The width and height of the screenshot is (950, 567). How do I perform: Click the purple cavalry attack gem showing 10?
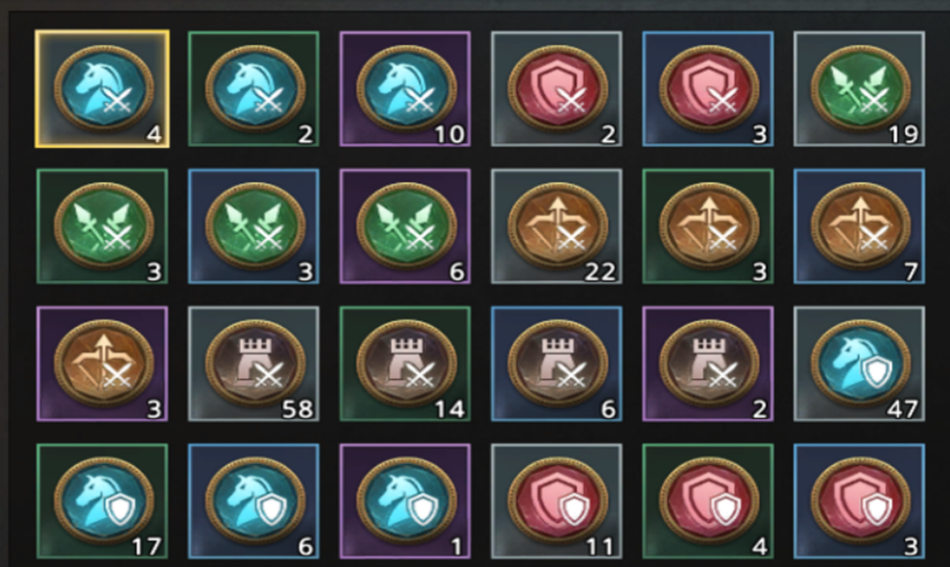tap(405, 89)
